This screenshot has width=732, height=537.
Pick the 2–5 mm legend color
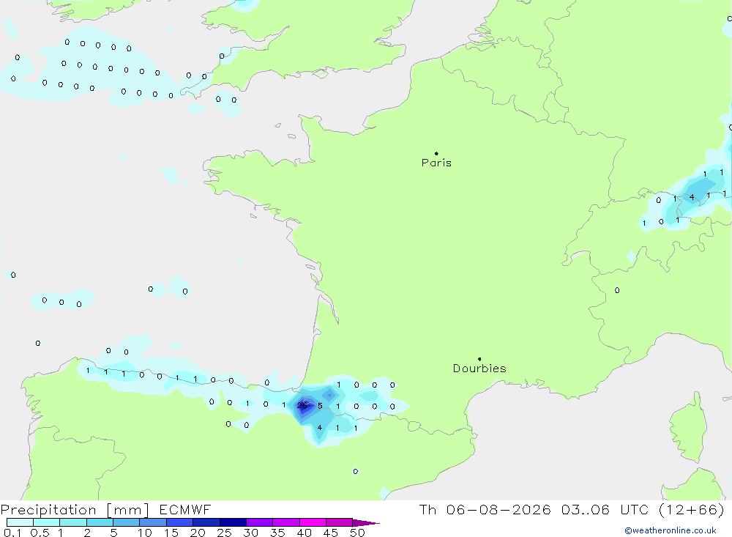100,522
